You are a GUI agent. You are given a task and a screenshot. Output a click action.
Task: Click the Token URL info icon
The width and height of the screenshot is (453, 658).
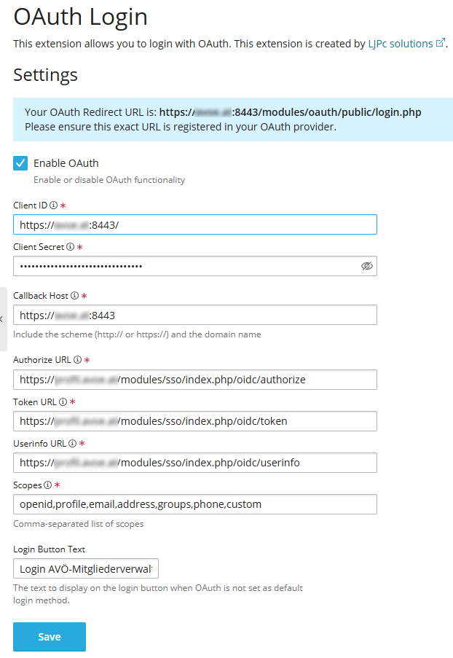[x=63, y=402]
